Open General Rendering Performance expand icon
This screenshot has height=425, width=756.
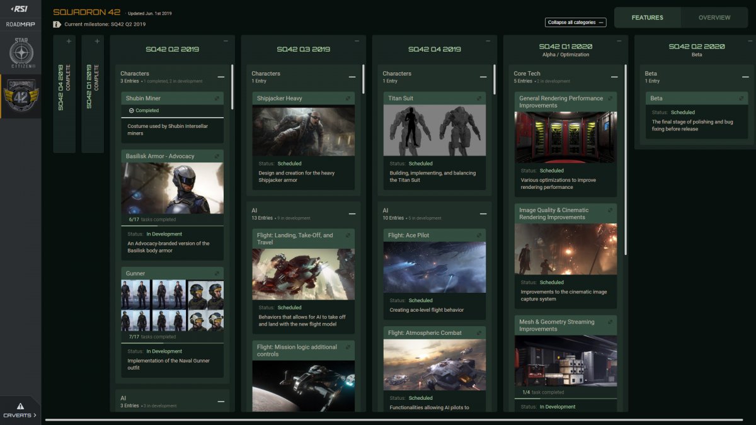[x=609, y=98]
